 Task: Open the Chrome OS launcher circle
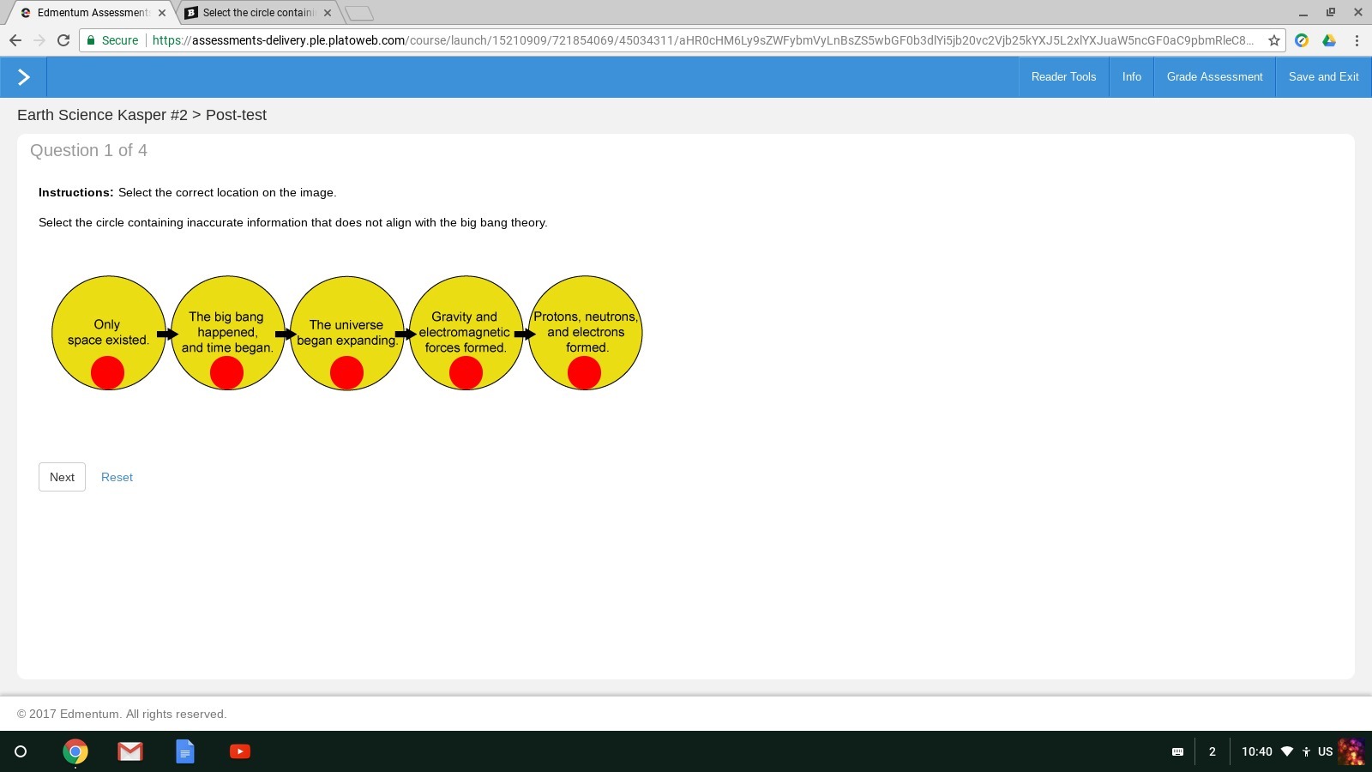21,751
